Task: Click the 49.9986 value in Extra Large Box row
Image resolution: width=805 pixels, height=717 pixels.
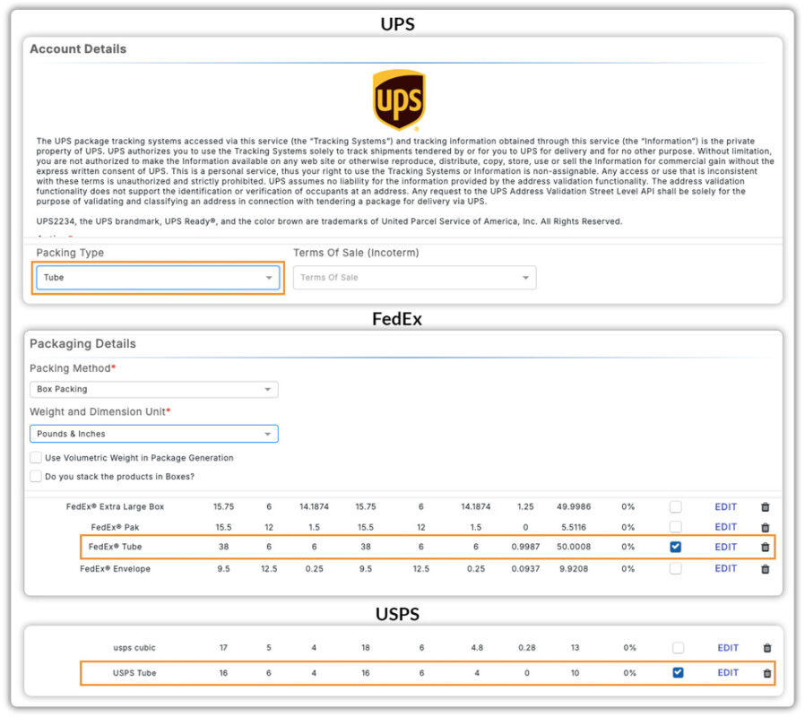Action: (x=574, y=507)
